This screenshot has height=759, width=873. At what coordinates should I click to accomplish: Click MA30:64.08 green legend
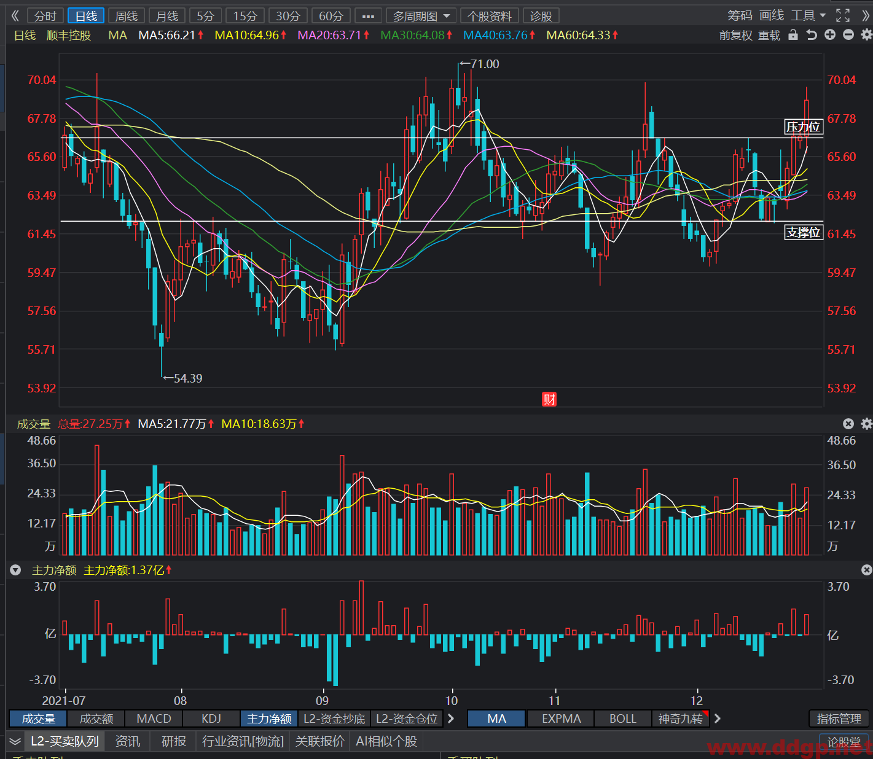click(417, 36)
